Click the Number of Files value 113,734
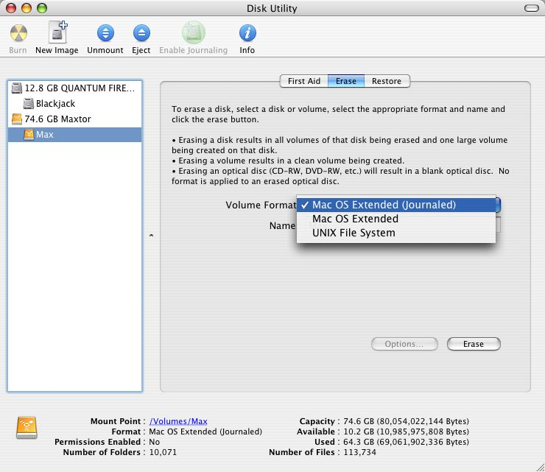The width and height of the screenshot is (545, 472). 359,452
